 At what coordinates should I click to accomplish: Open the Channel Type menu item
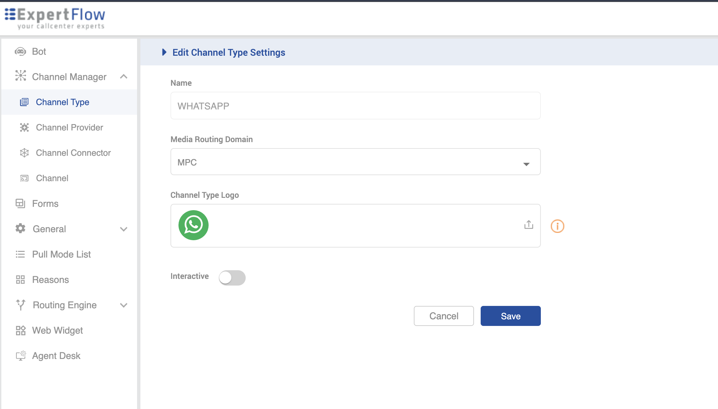63,102
